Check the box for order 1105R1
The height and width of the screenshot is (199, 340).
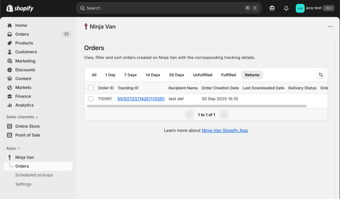[91, 99]
